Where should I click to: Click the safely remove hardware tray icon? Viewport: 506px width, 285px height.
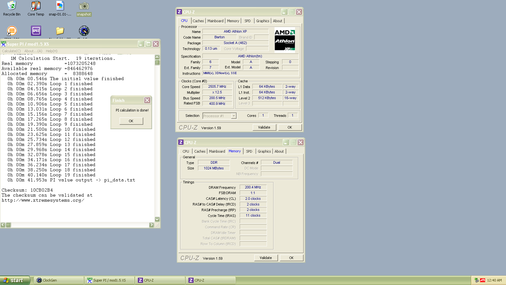[477, 280]
